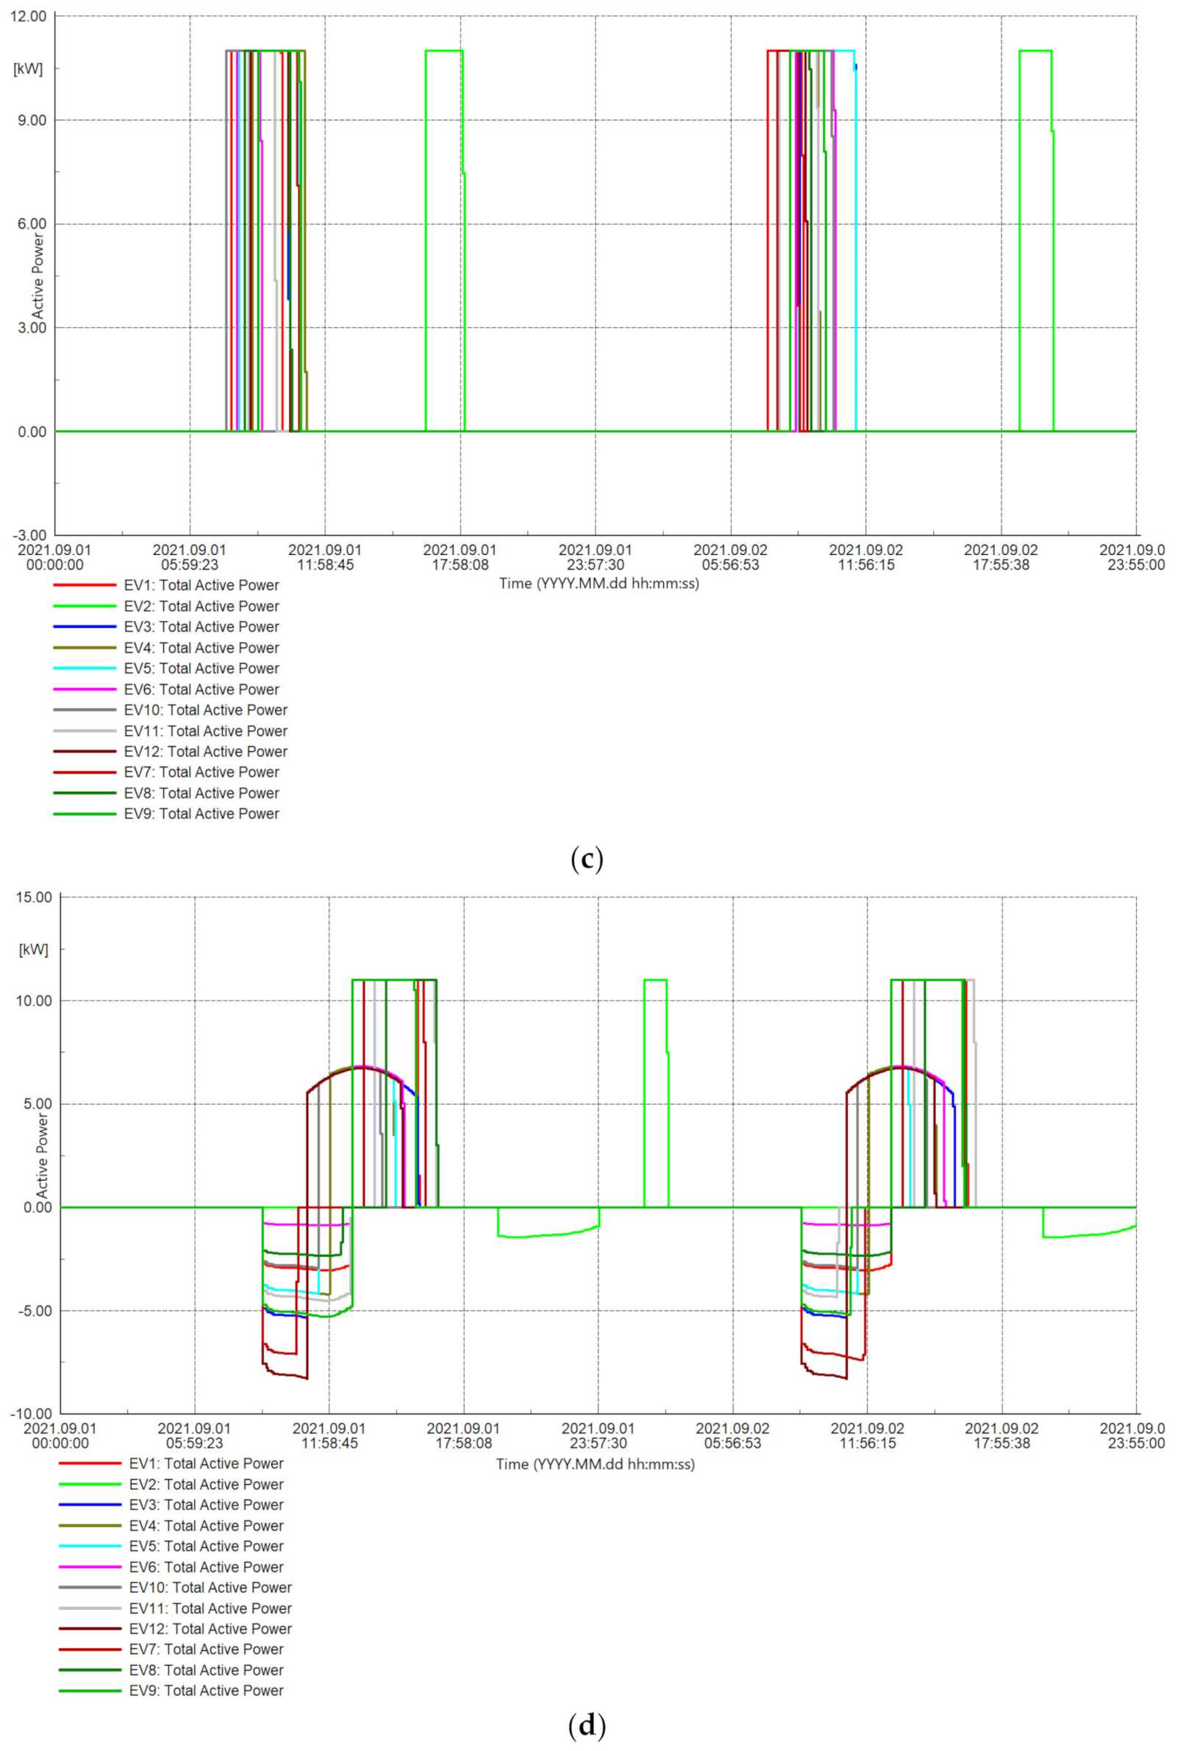Click the '(c)' subfigure caption
Viewport: 1178px width, 1751px height.
(587, 859)
